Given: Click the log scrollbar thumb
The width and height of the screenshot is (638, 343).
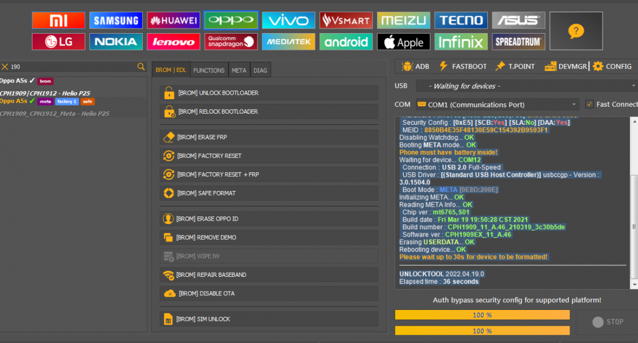Looking at the screenshot, I should [x=634, y=226].
